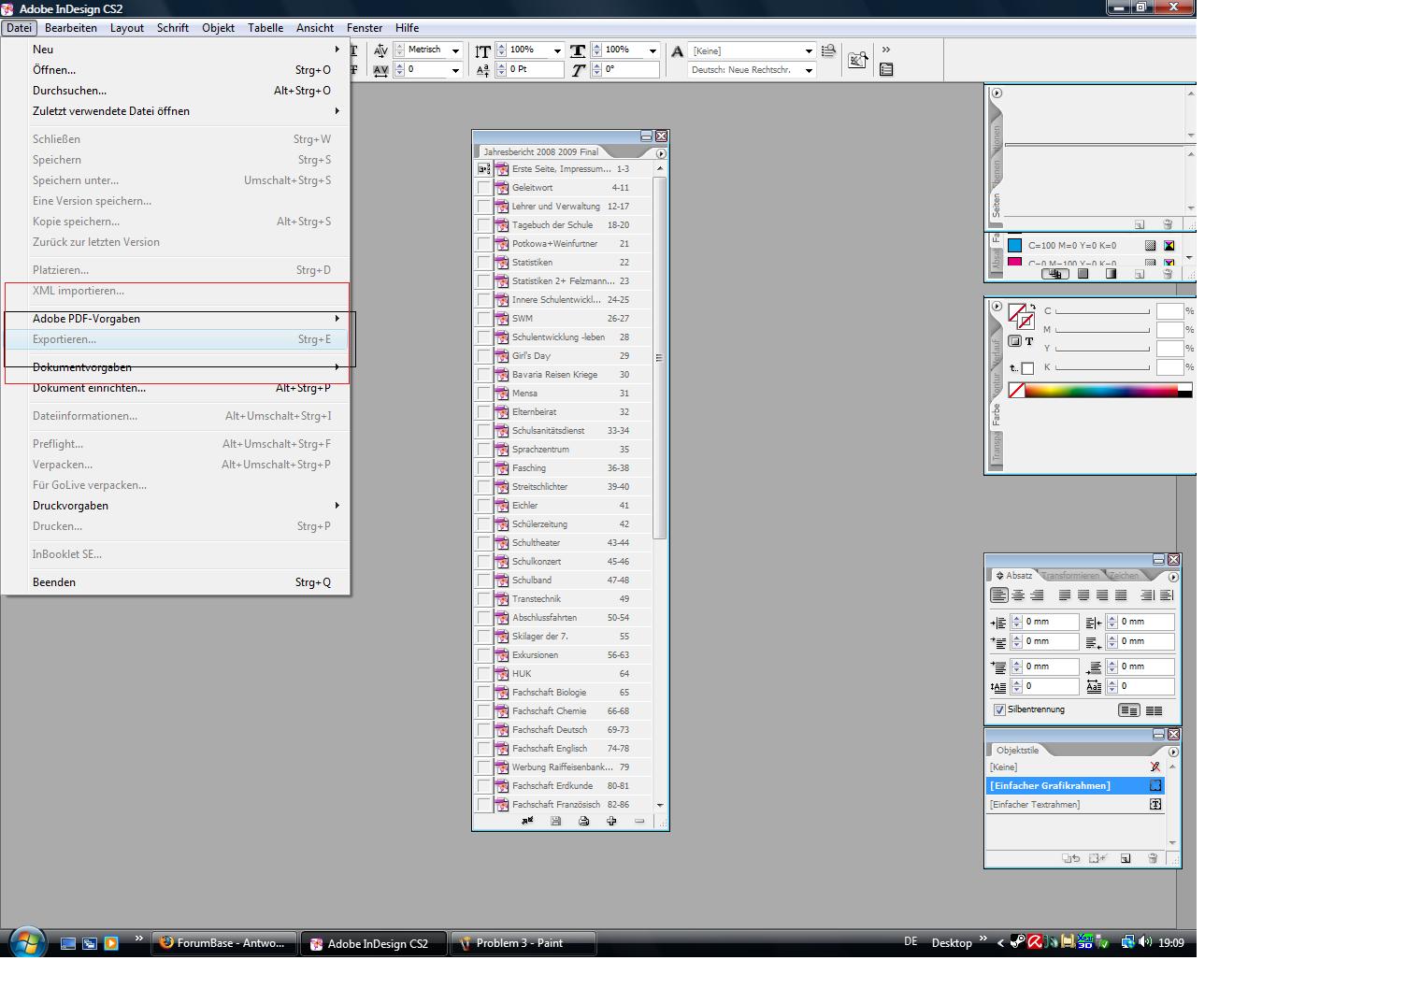Image resolution: width=1420 pixels, height=989 pixels.
Task: Toggle the Silbentrennung checkbox
Action: (x=999, y=709)
